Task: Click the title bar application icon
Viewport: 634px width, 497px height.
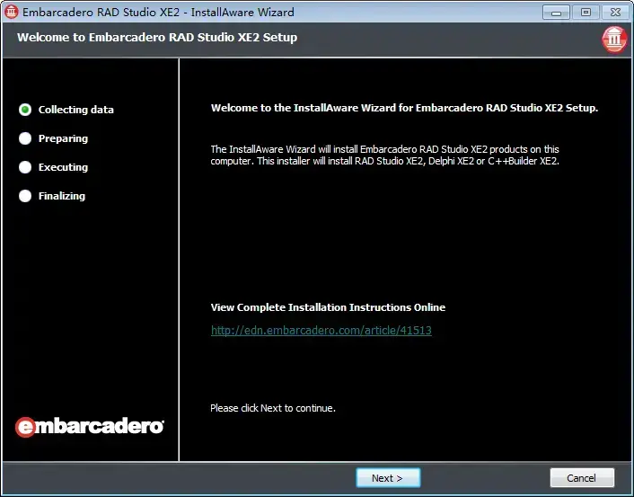Action: click(x=11, y=12)
